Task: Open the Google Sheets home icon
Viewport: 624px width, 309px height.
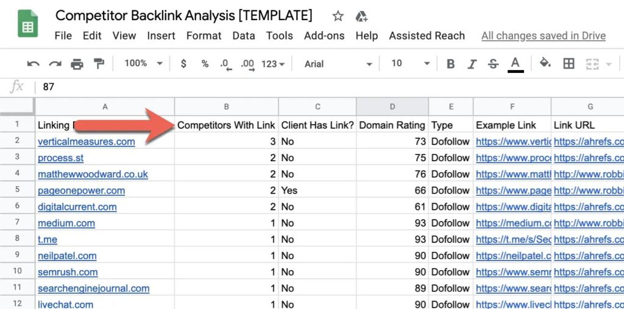Action: pyautogui.click(x=28, y=24)
